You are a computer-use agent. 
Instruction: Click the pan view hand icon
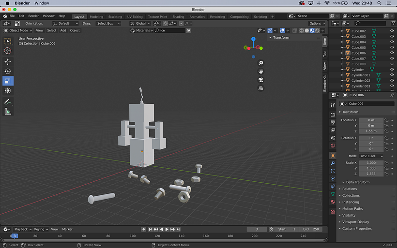point(260,71)
